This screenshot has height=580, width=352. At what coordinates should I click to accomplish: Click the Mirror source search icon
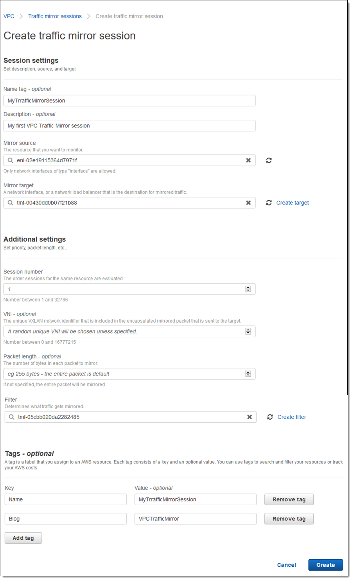pyautogui.click(x=11, y=160)
